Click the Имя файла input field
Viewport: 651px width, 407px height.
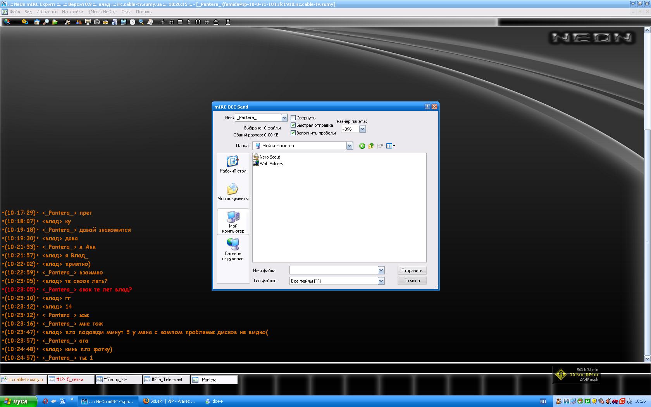[x=333, y=271]
